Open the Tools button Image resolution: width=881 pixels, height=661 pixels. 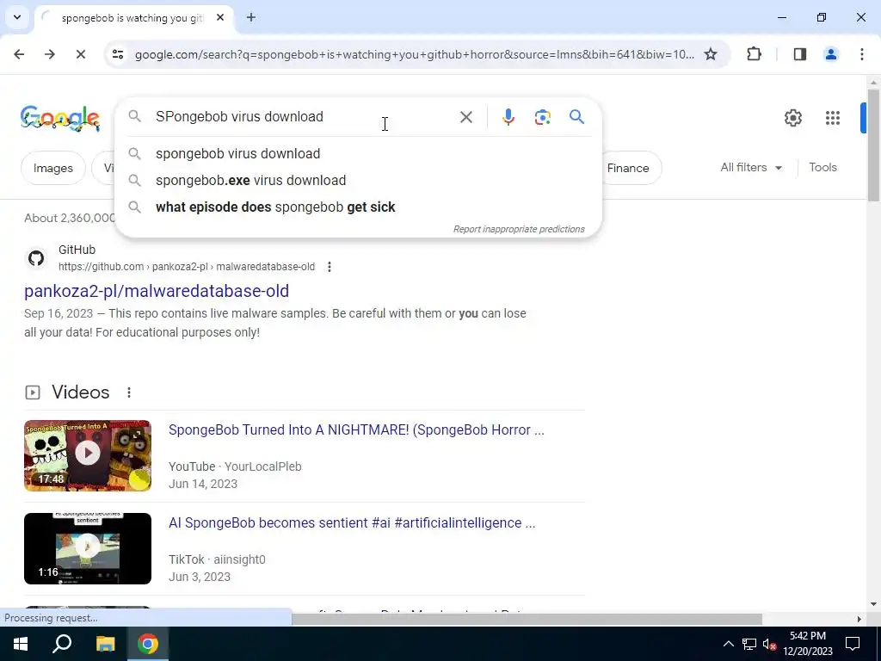click(x=822, y=168)
